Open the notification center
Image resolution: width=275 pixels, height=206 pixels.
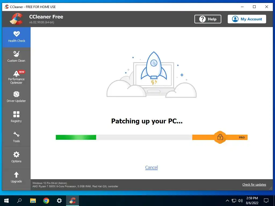[266, 201]
